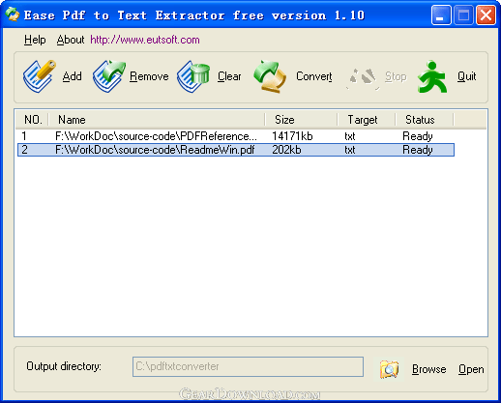Click the Browse button label
This screenshot has width=501, height=403.
point(429,369)
